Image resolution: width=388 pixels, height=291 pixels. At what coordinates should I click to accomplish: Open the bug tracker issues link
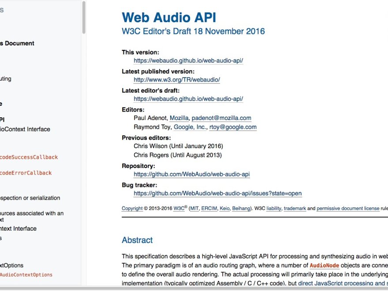(217, 194)
